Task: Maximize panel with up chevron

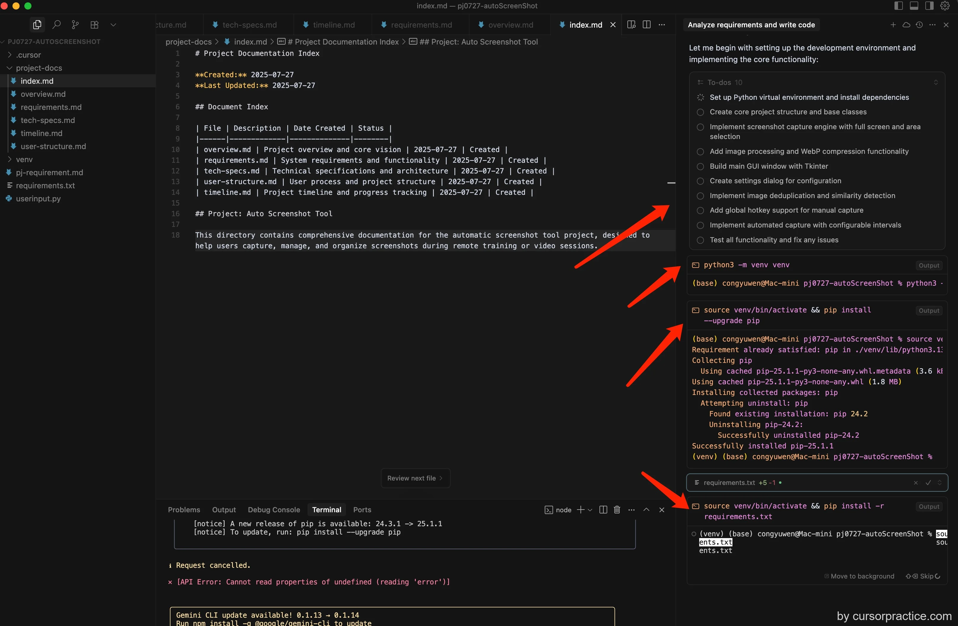Action: pyautogui.click(x=646, y=510)
